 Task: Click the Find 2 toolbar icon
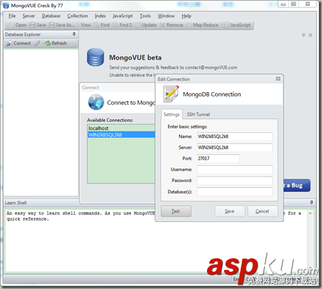click(115, 25)
